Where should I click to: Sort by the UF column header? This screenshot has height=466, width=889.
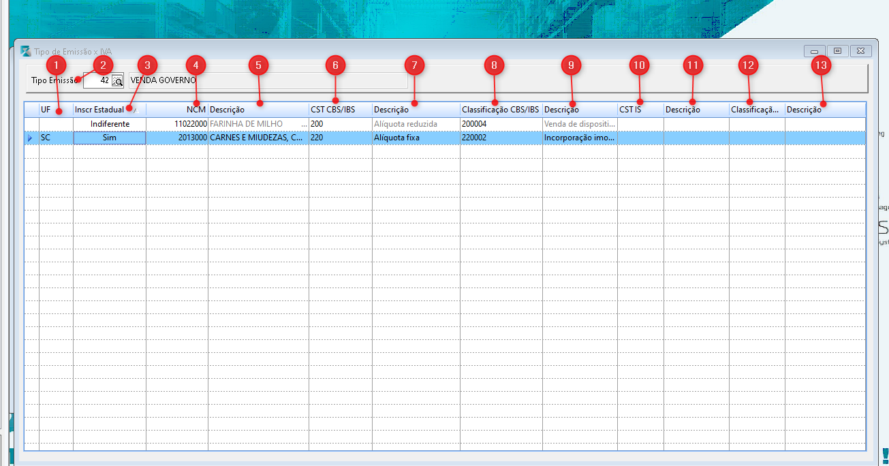[56, 110]
